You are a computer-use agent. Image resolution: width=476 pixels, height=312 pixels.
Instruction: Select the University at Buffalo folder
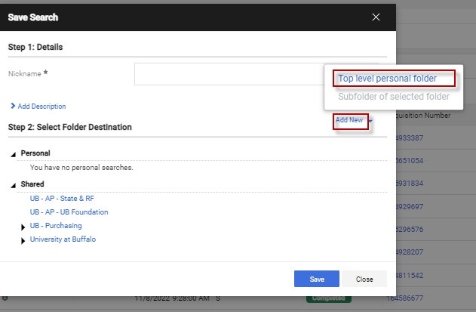pyautogui.click(x=63, y=239)
